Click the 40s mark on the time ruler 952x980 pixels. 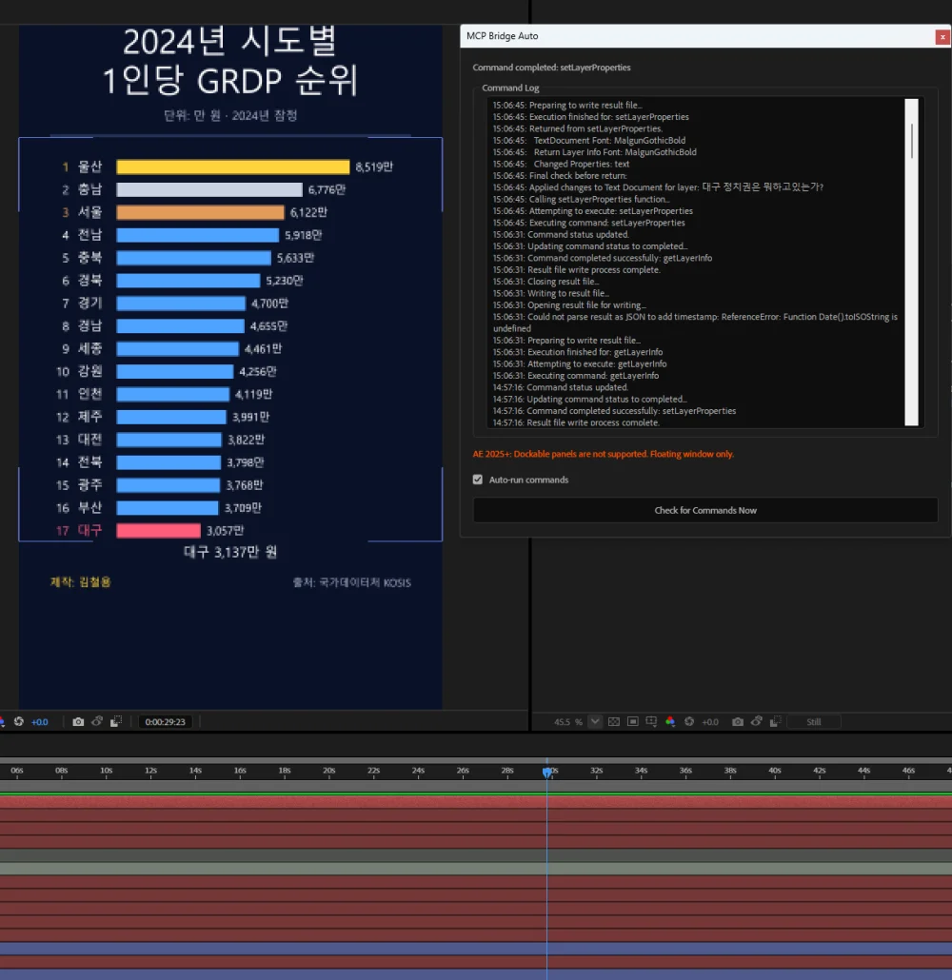(775, 771)
